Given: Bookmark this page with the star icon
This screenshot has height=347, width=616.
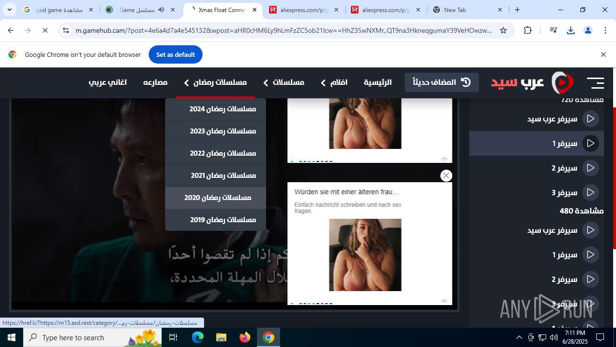Looking at the screenshot, I should [x=503, y=30].
